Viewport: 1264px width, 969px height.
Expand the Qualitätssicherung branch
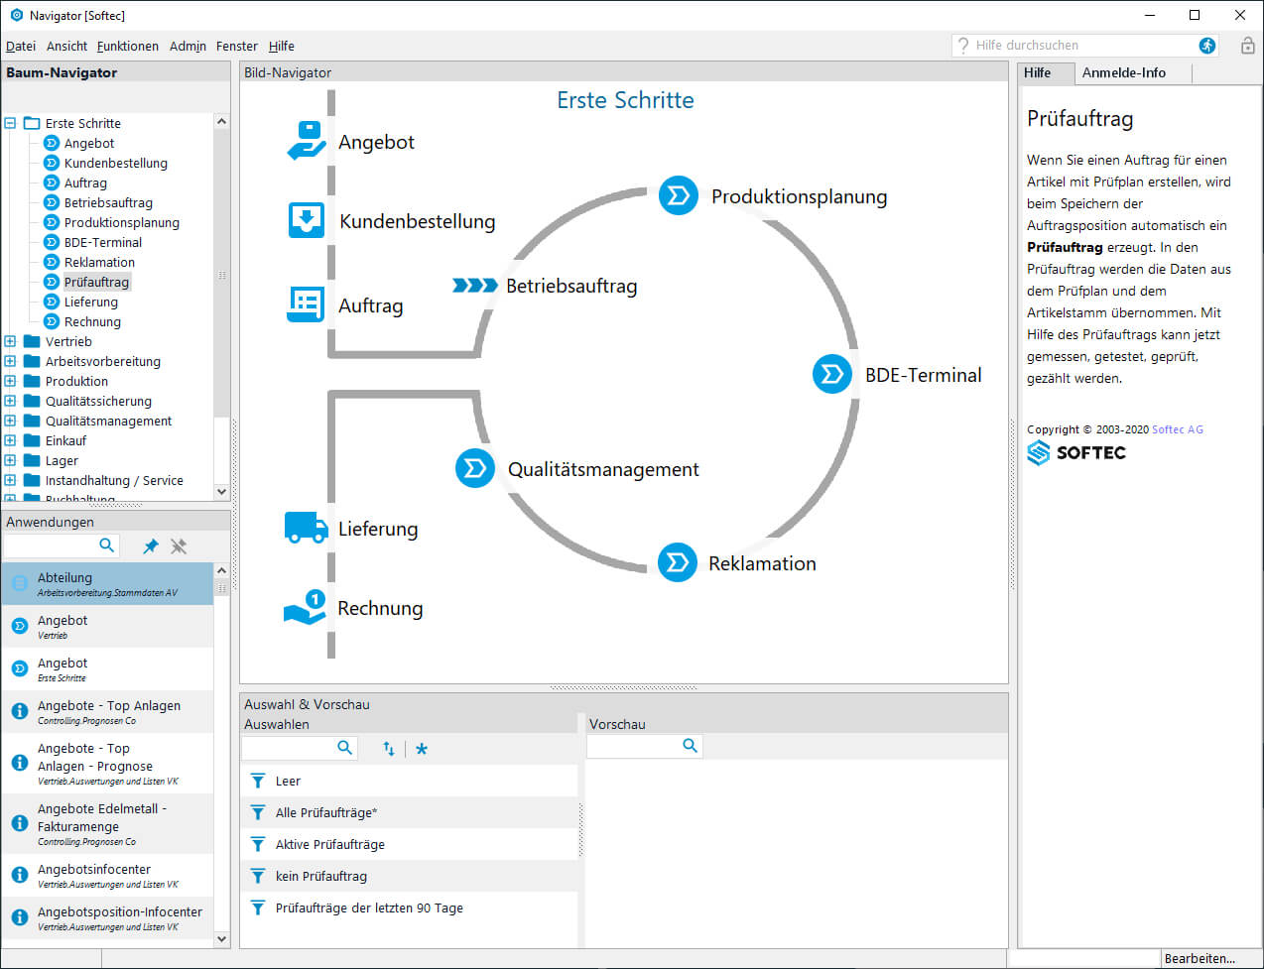[x=9, y=400]
